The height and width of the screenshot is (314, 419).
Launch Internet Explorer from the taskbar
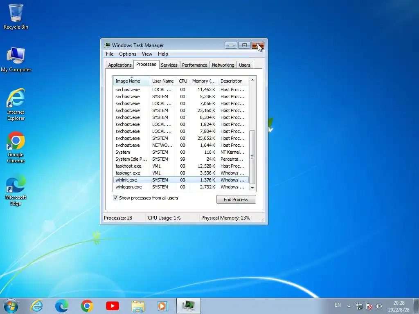pos(36,306)
